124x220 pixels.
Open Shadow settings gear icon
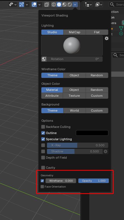[x=106, y=151]
